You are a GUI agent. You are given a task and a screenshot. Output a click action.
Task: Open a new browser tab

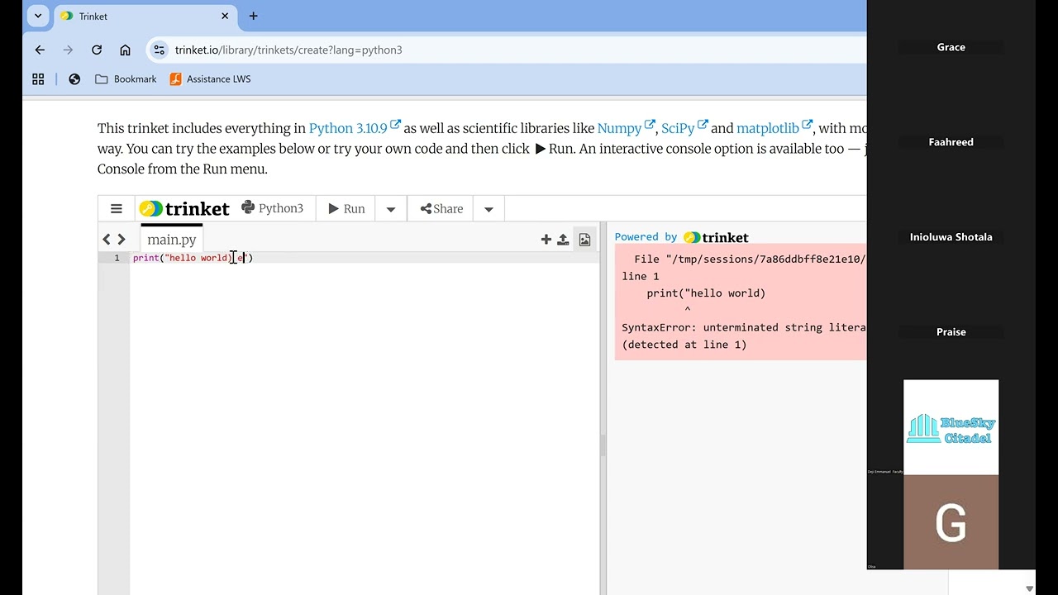[253, 16]
